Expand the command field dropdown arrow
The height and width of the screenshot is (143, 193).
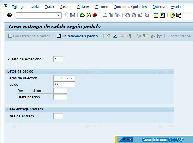tap(59, 15)
